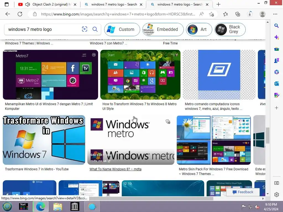The image size is (283, 212).
Task: Select the active windows 7 metro logo tab
Action: pyautogui.click(x=180, y=4)
